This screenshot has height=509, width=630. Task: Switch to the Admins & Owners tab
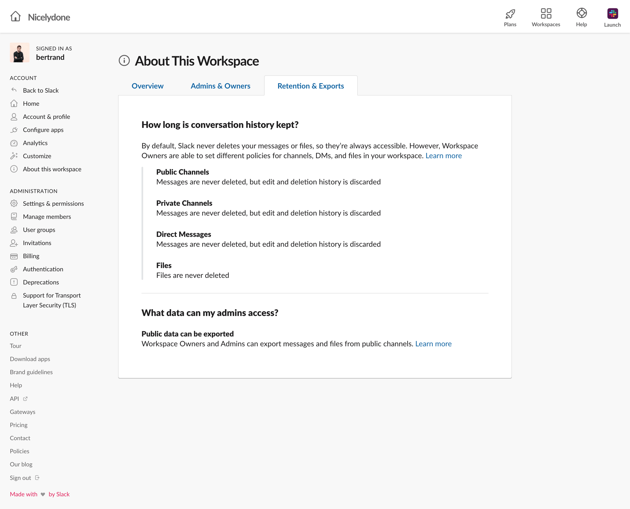coord(220,86)
